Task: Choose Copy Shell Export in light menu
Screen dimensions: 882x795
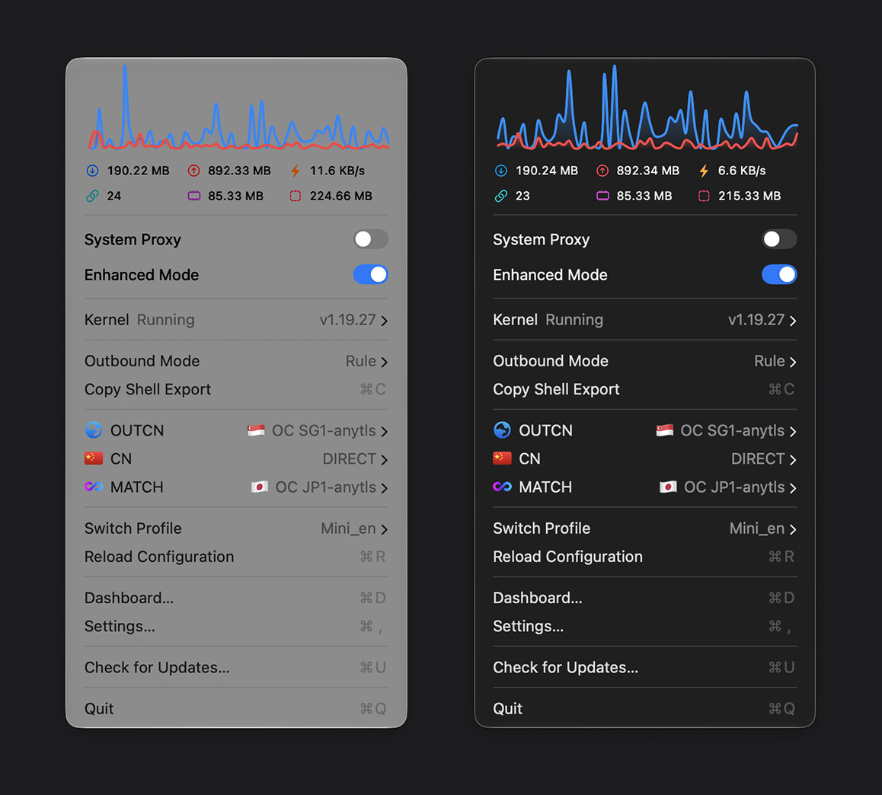Action: 236,389
